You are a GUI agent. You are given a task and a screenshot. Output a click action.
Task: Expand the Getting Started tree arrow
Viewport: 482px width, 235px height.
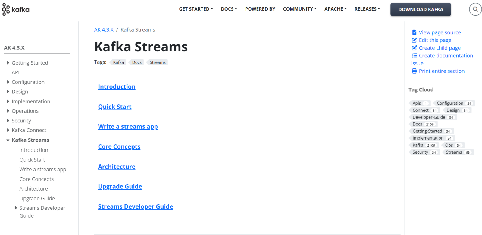tap(8, 63)
